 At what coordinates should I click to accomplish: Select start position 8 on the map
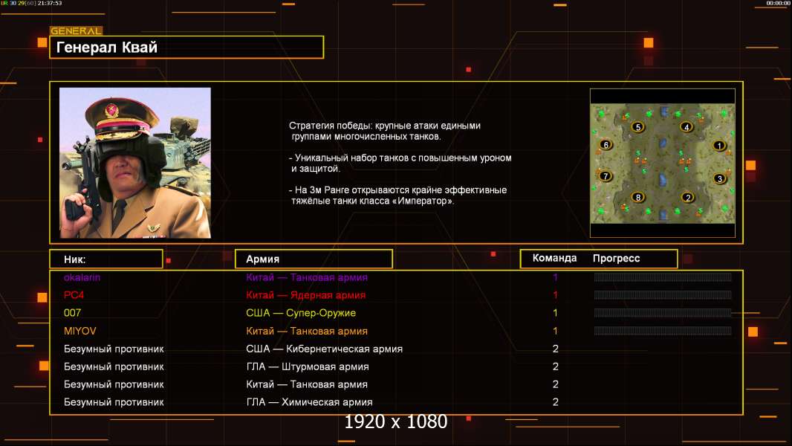click(x=638, y=198)
